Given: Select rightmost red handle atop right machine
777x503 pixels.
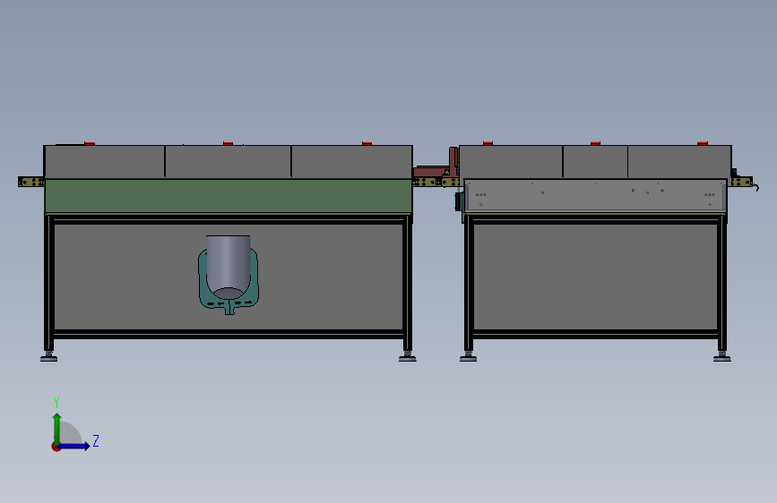Looking at the screenshot, I should 703,143.
